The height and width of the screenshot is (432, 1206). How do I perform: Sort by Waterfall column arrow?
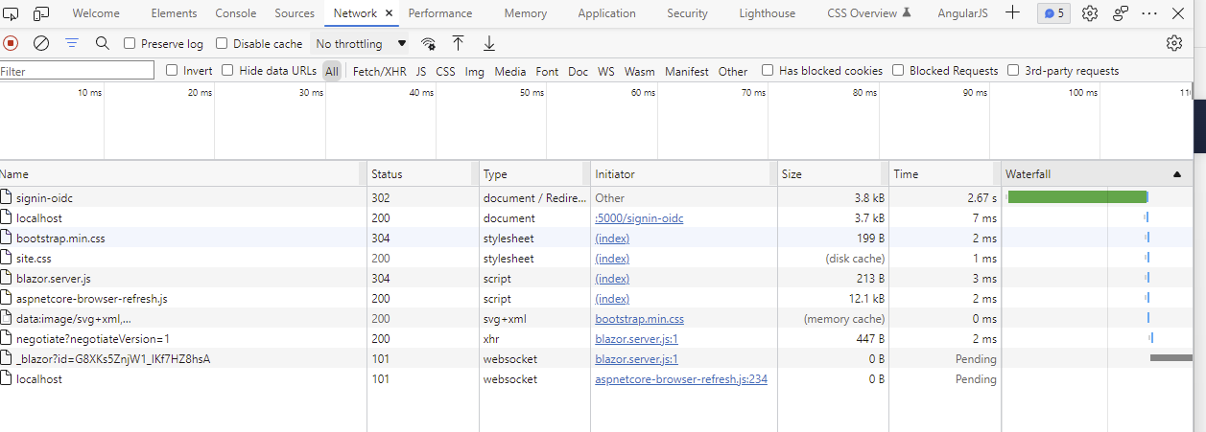1177,174
